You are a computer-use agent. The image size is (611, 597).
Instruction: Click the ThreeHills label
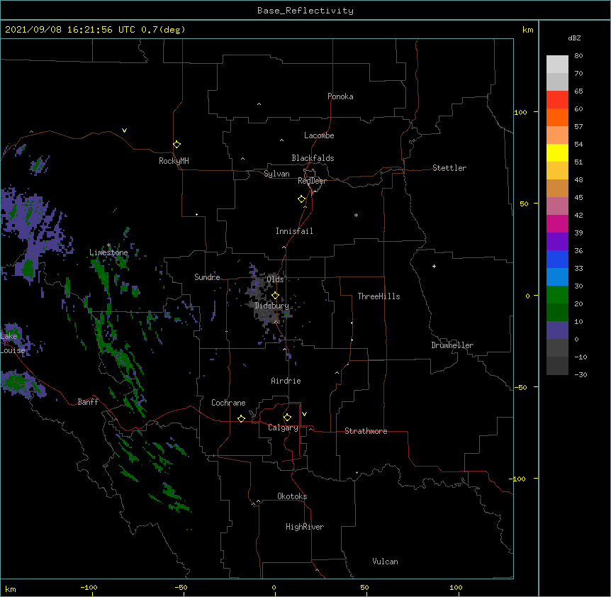click(379, 296)
